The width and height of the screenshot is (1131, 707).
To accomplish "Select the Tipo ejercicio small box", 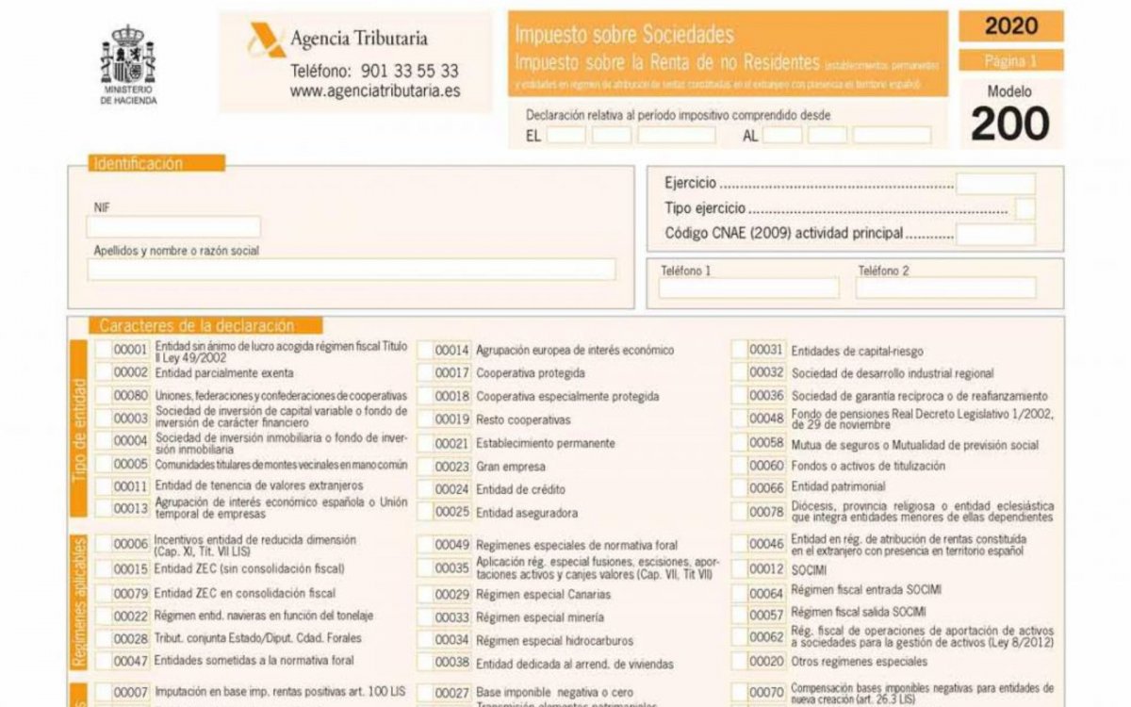I will (1024, 208).
